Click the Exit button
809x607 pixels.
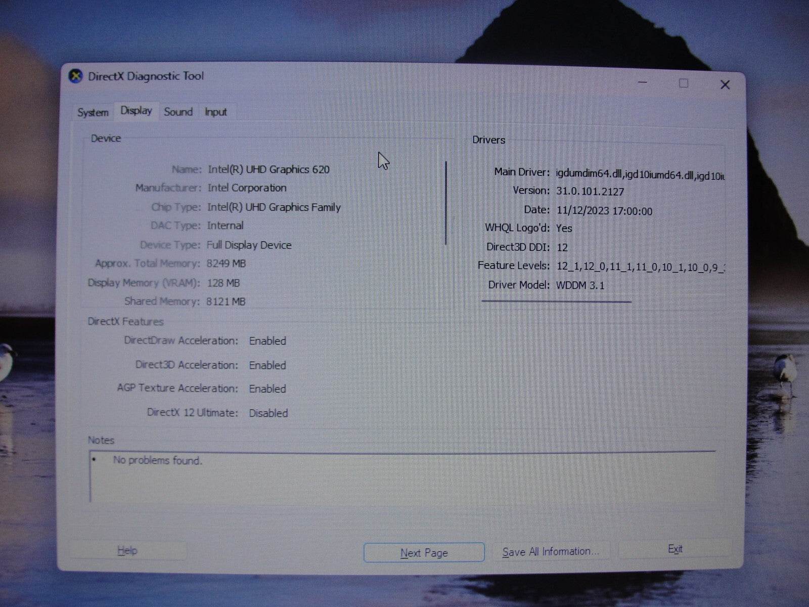[676, 549]
